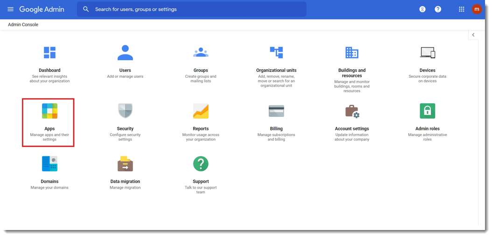
Task: Click the Account settings title
Action: tap(352, 129)
